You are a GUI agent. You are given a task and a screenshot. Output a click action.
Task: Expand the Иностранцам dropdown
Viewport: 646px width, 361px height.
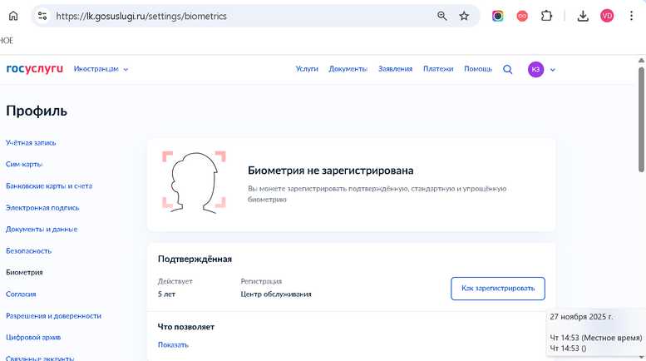[x=101, y=69]
